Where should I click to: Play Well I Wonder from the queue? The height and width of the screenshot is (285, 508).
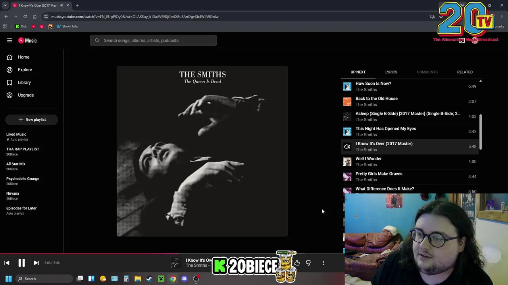click(x=410, y=161)
